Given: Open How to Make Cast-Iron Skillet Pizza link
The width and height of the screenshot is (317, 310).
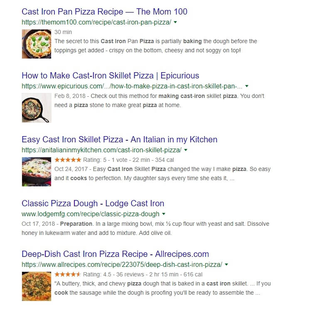Looking at the screenshot, I should coord(110,76).
